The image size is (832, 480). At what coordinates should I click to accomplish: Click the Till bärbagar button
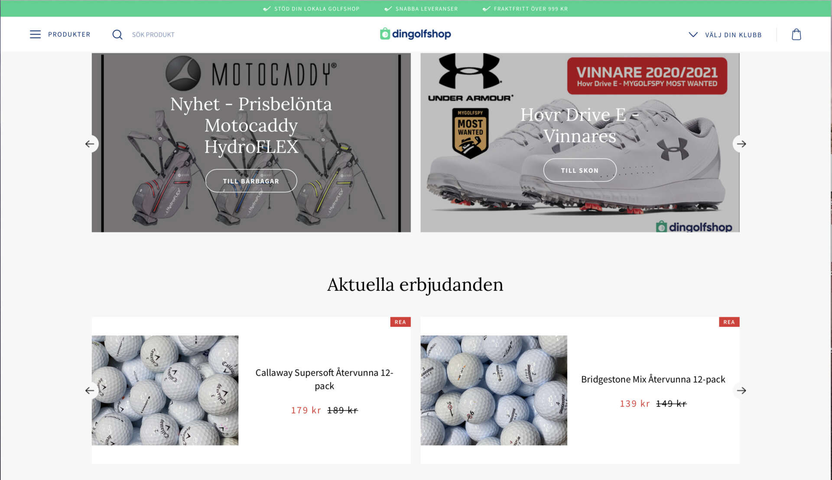point(251,181)
